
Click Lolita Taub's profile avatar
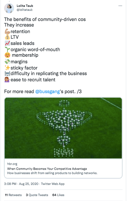(9, 8)
